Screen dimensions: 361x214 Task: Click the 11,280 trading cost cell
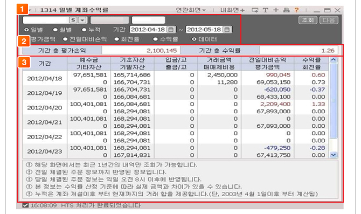click(x=227, y=82)
